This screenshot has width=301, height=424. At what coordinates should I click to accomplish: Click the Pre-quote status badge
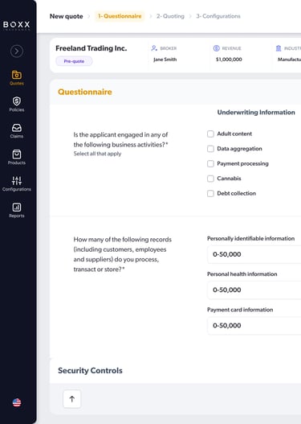tap(74, 61)
